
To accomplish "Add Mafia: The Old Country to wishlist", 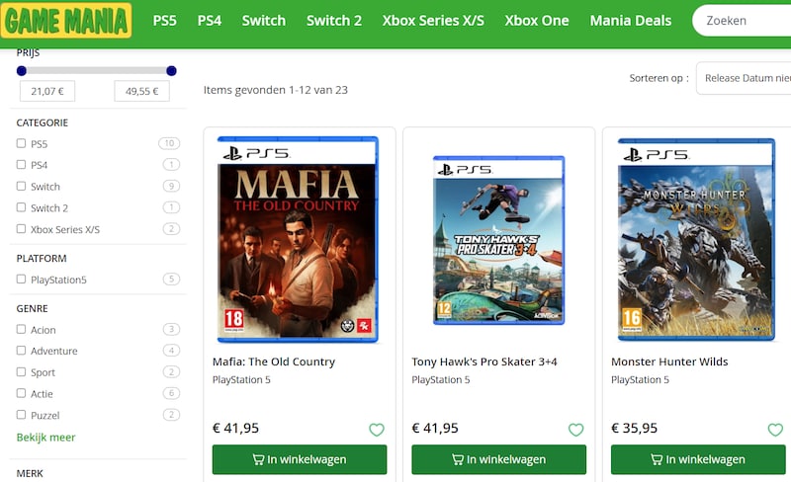I will 377,430.
